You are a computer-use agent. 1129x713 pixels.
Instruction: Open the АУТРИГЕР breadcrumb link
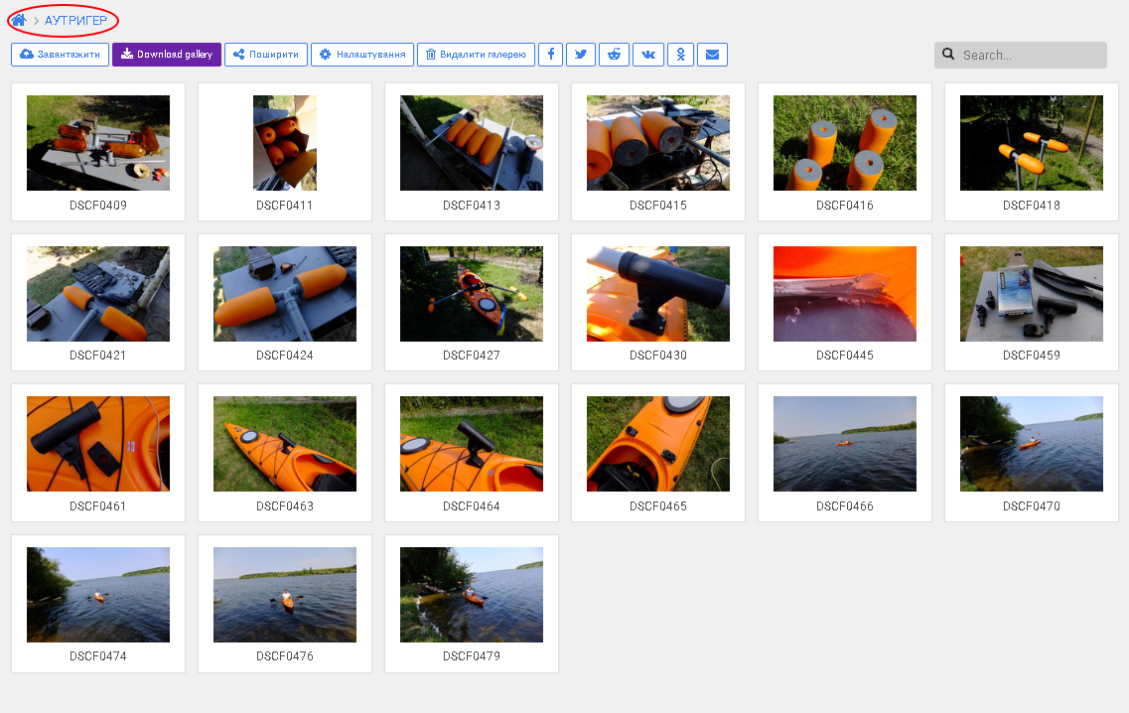75,20
